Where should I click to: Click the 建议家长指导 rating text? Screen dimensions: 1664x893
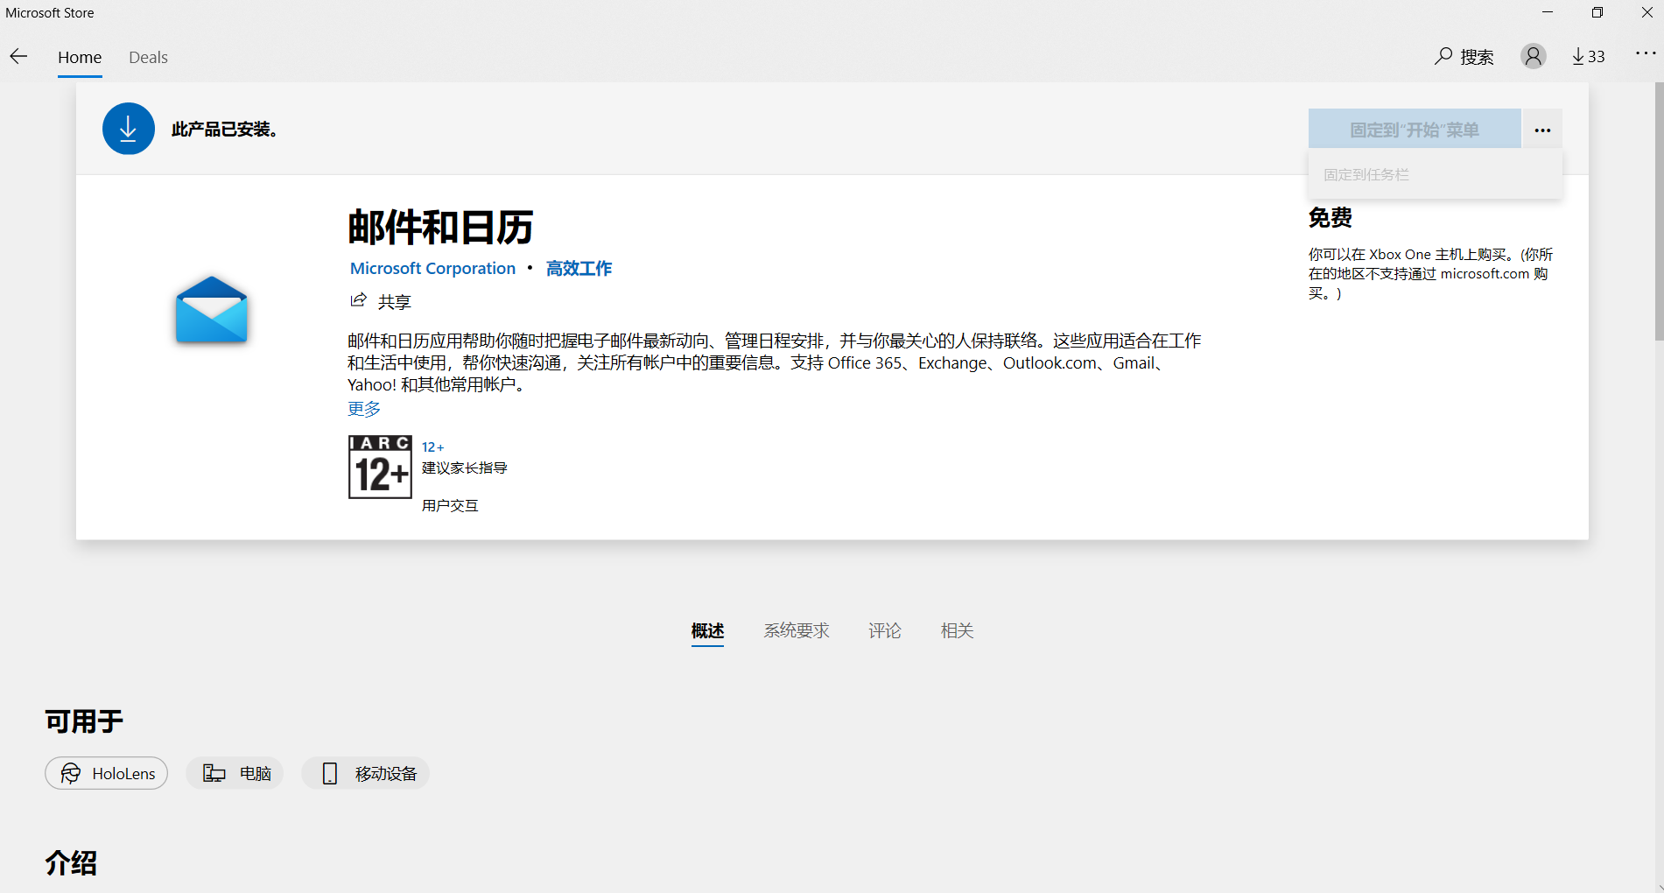465,468
